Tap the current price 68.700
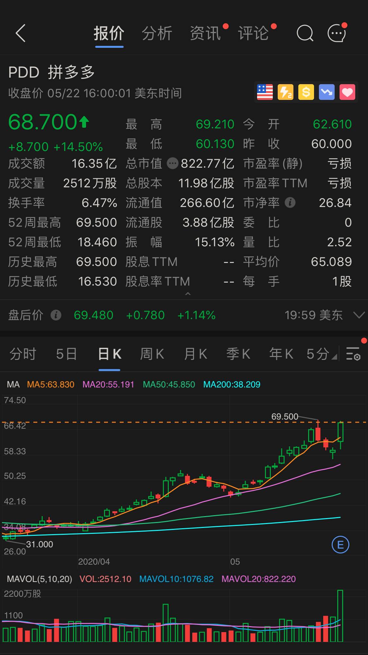 [43, 122]
